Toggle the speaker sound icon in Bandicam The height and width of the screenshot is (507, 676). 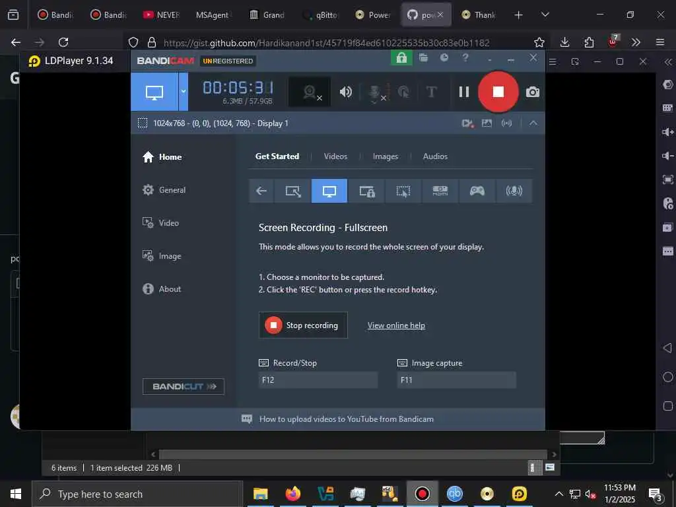pyautogui.click(x=346, y=92)
